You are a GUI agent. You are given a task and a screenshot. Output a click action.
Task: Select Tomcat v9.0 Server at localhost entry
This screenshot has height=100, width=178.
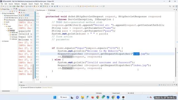(32, 87)
